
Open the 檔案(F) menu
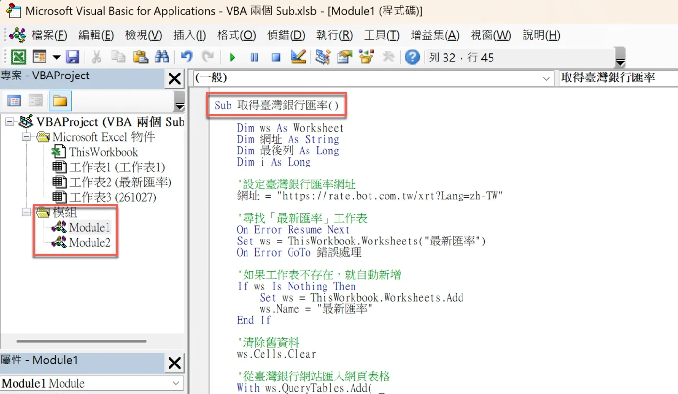coord(49,35)
